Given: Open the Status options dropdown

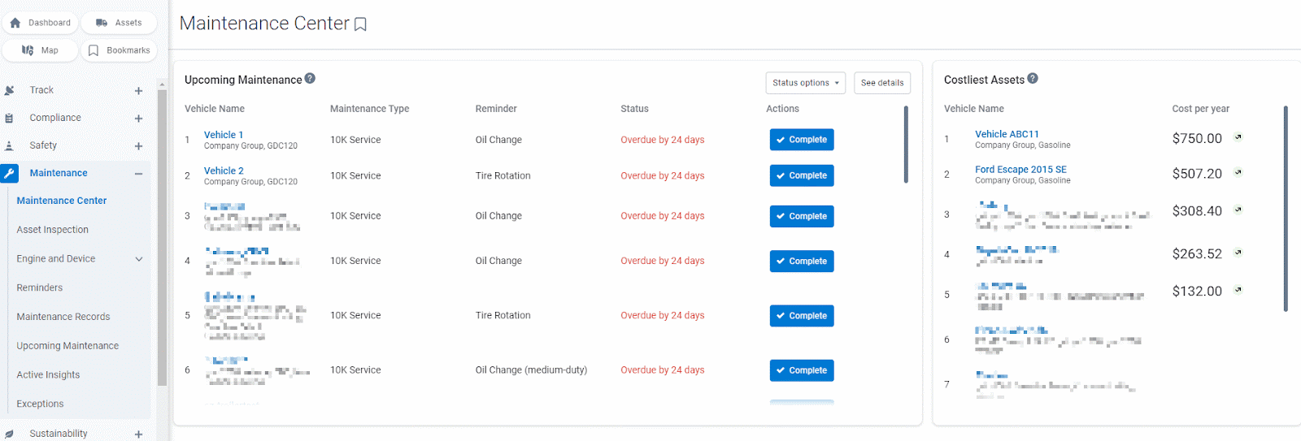Looking at the screenshot, I should pyautogui.click(x=805, y=83).
